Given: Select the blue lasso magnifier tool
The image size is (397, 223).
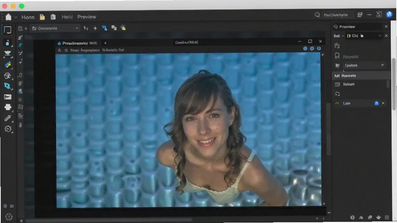Looking at the screenshot, I should (x=7, y=86).
